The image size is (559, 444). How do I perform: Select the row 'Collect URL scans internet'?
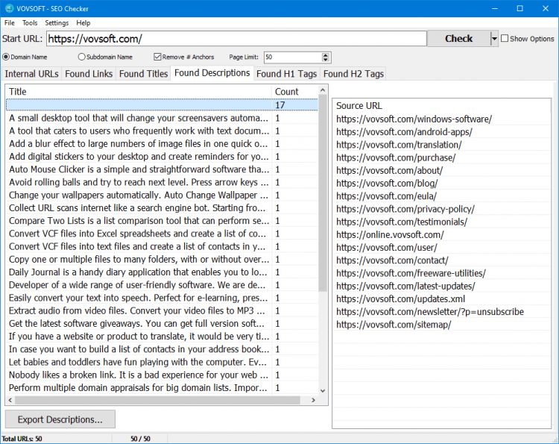coord(162,208)
